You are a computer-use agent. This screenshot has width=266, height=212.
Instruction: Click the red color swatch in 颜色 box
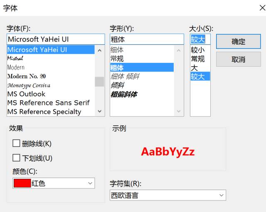coord(22,183)
